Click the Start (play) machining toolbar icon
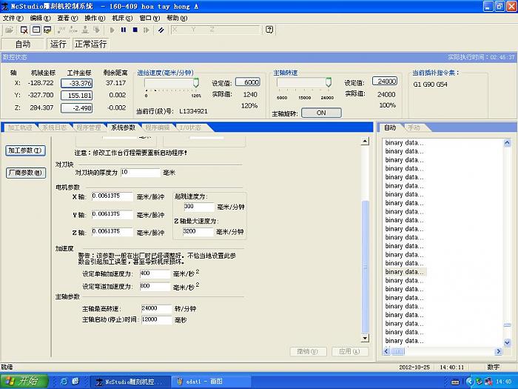Viewport: 518px width, 389px height. [x=112, y=30]
